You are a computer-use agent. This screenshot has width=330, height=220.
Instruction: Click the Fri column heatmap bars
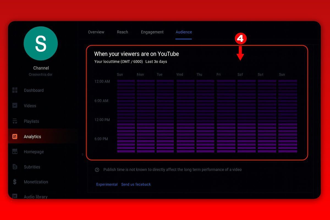click(x=226, y=116)
